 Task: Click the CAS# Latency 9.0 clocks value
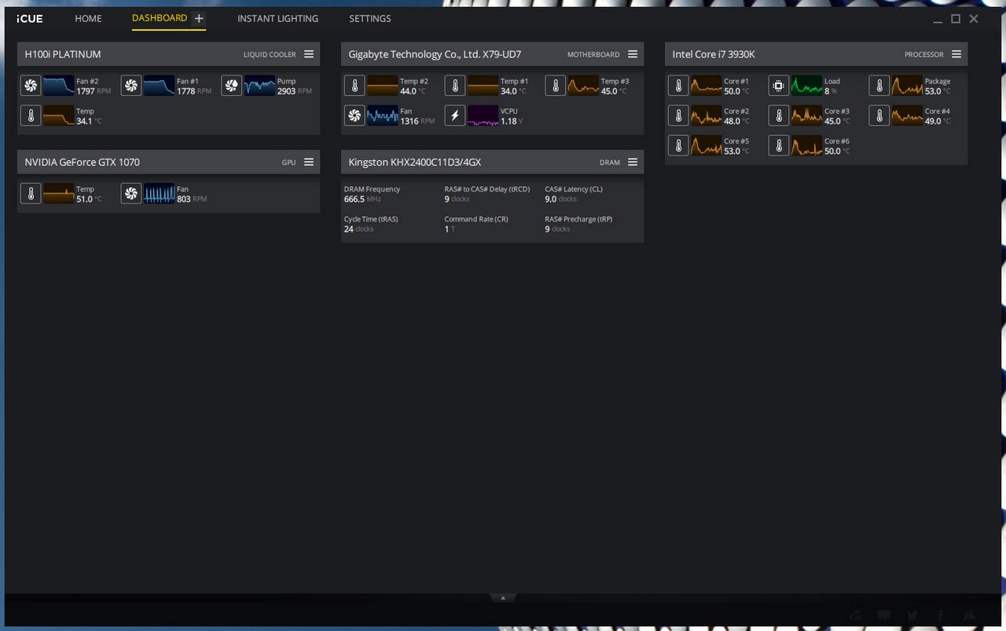pos(560,200)
